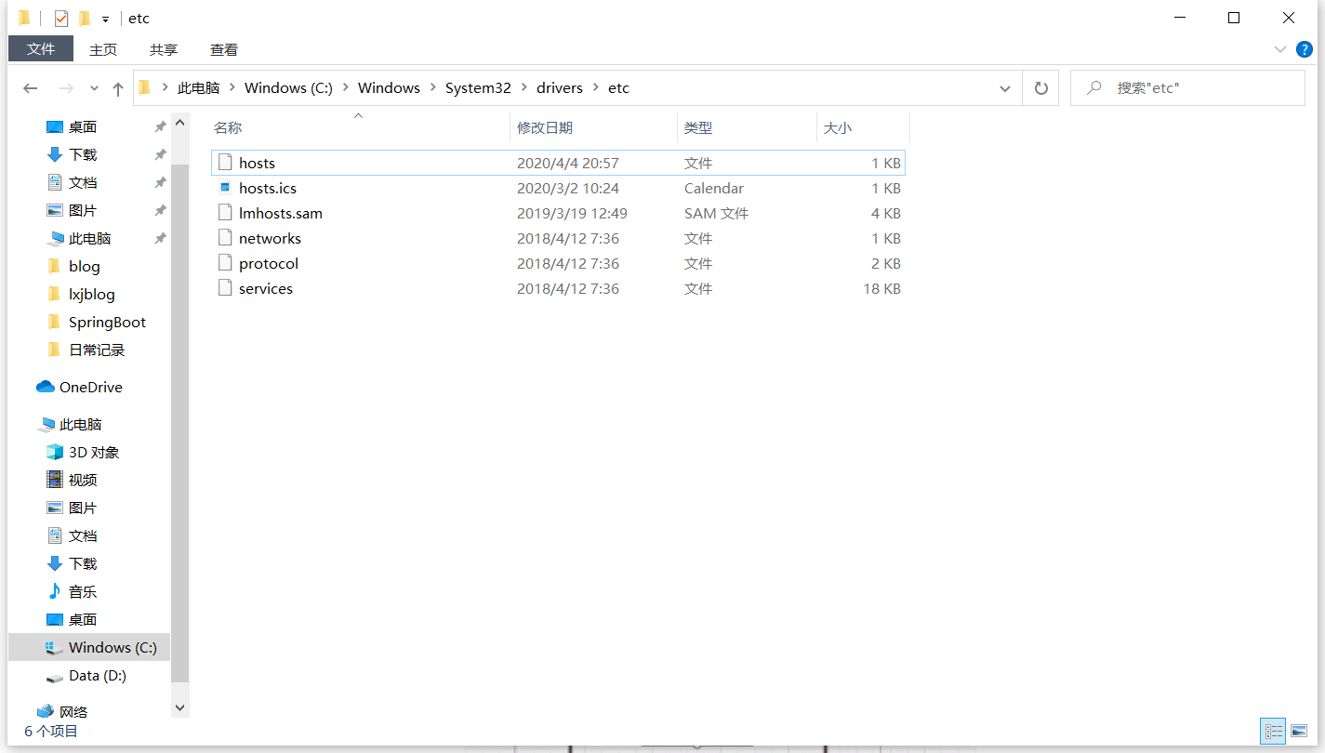Image resolution: width=1325 pixels, height=753 pixels.
Task: Open the 3D 对象 folder
Action: 93,452
